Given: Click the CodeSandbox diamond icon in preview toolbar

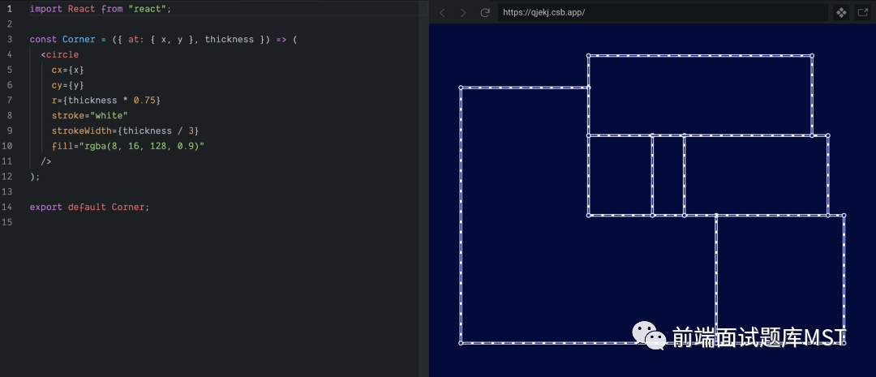Looking at the screenshot, I should [841, 13].
